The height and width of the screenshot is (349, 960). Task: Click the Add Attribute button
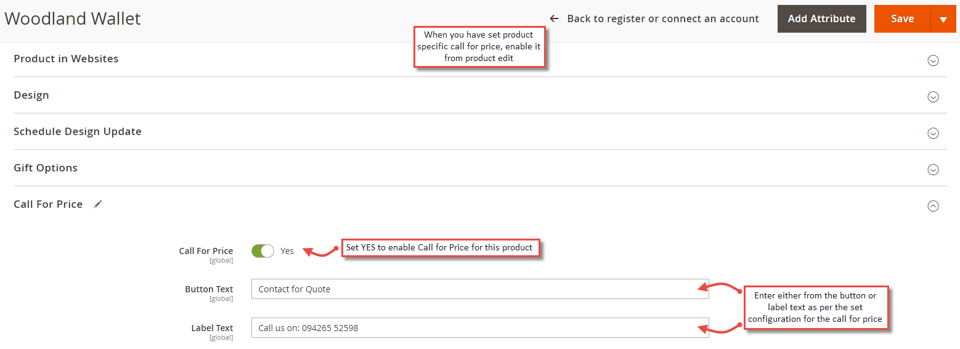821,19
